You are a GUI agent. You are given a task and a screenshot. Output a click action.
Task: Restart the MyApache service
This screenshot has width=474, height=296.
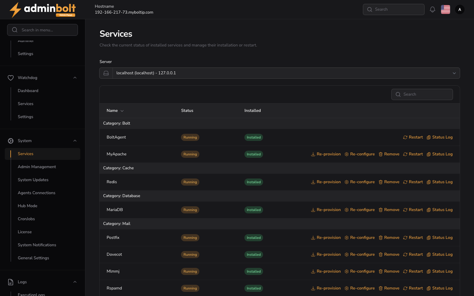[x=413, y=154]
